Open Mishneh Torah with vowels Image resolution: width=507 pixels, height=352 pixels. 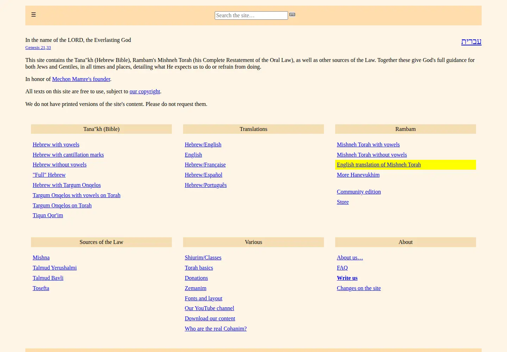[368, 145]
